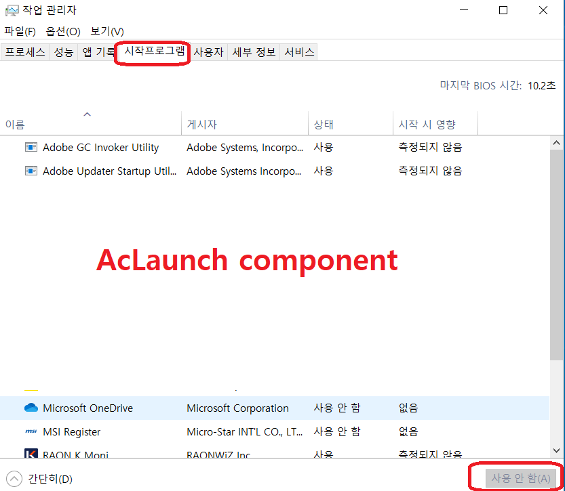Image resolution: width=565 pixels, height=491 pixels.
Task: Select the Adobe GC Invoker Utility row name
Action: [x=100, y=147]
